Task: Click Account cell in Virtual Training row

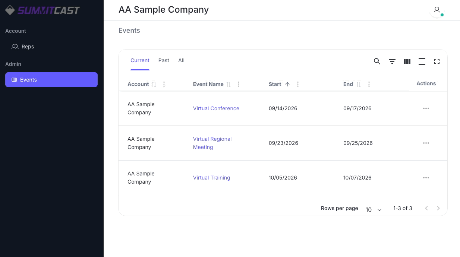Action: pos(141,178)
